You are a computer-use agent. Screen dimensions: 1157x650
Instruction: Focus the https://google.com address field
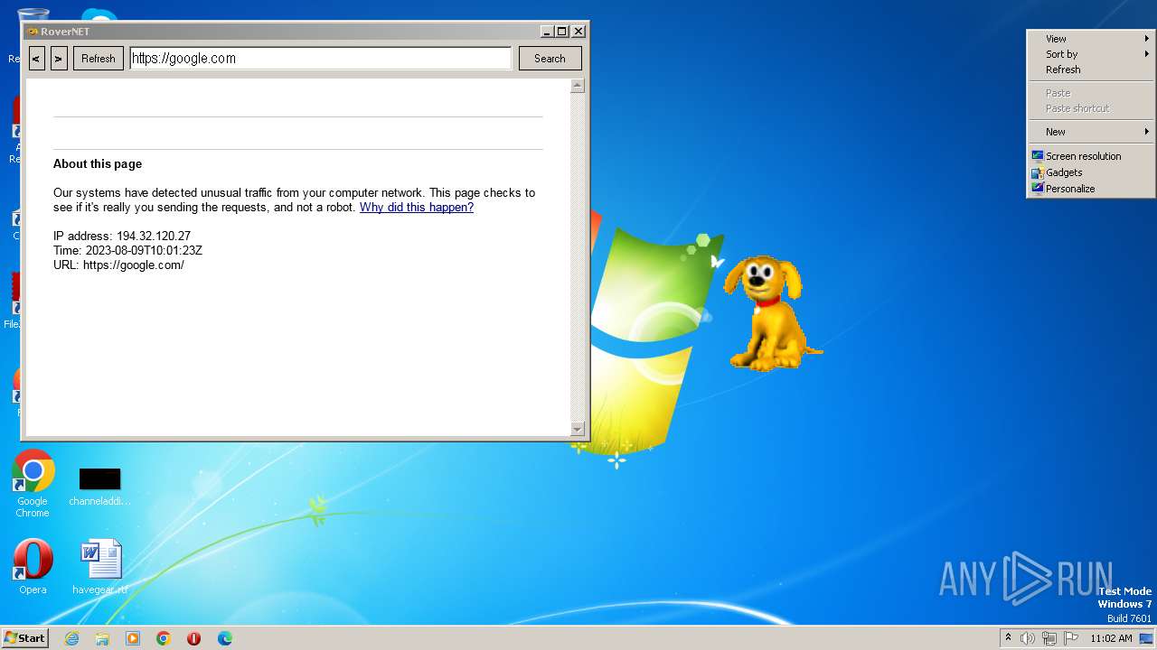point(321,58)
